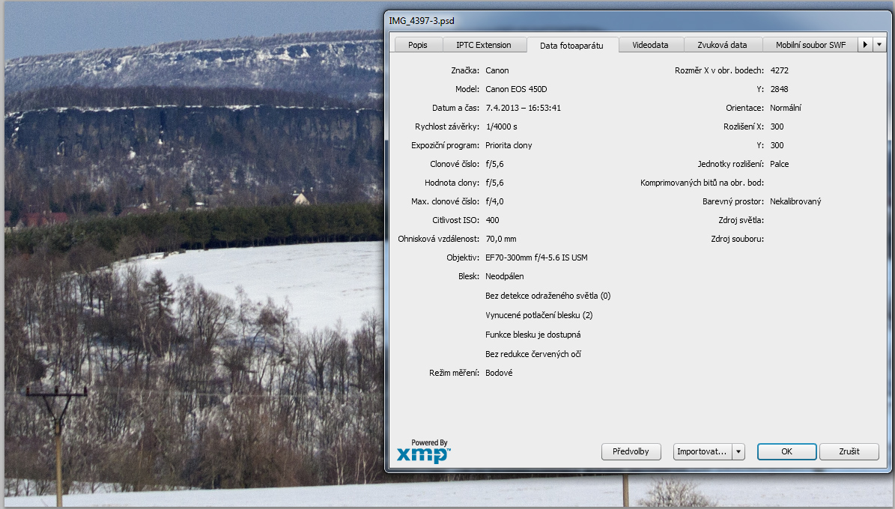Image resolution: width=895 pixels, height=509 pixels.
Task: Confirm the dialog with OK
Action: 786,452
